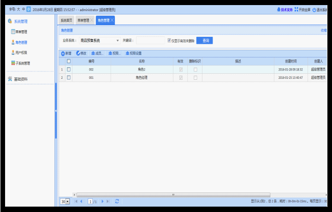Collapse the sidebar using splitter arrow

point(56,111)
